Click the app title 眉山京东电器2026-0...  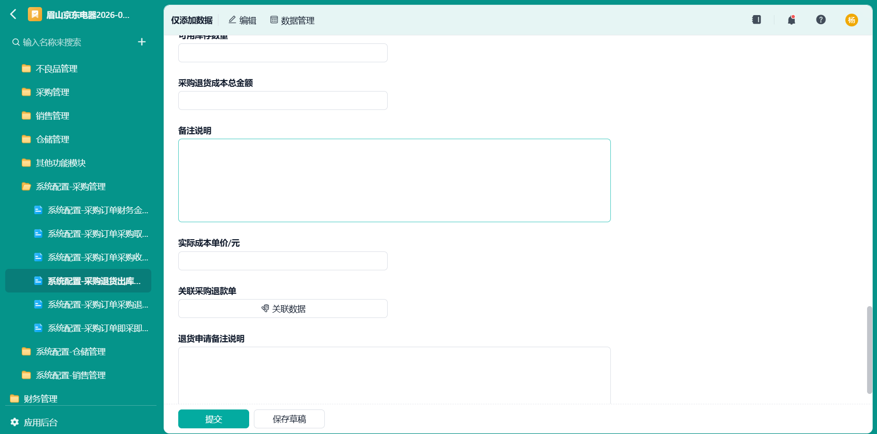click(x=88, y=15)
